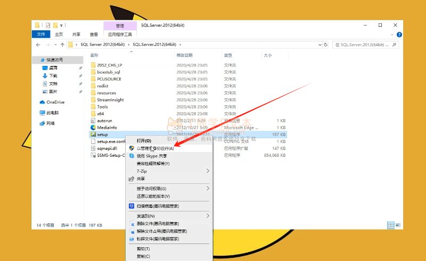This screenshot has height=261, width=426.
Task: Sort by 名称 column header
Action: pyautogui.click(x=94, y=55)
